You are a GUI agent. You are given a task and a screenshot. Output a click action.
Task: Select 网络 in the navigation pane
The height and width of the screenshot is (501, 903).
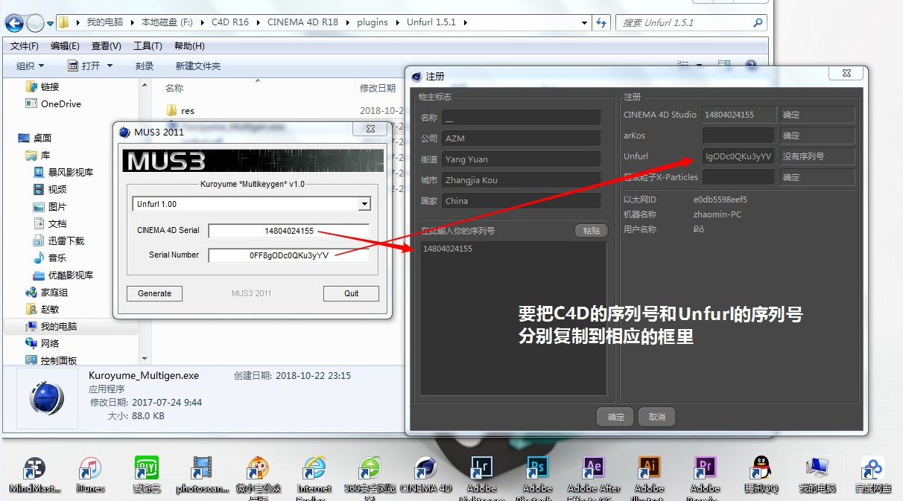tap(42, 343)
